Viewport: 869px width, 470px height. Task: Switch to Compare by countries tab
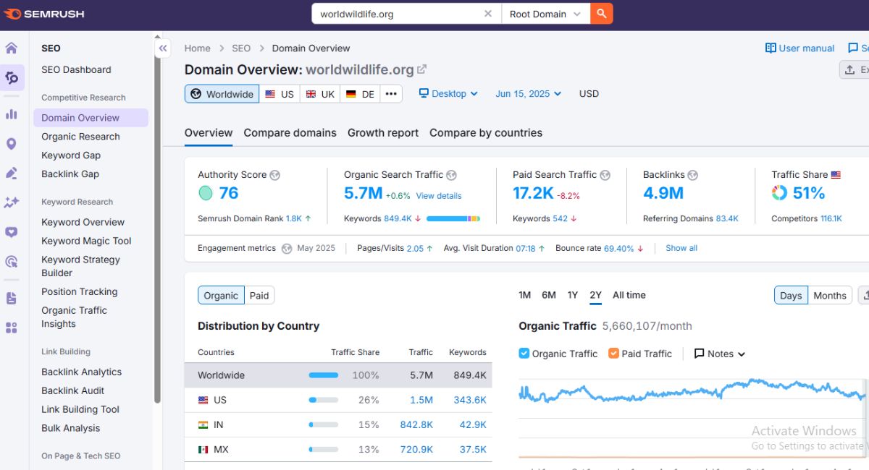point(486,133)
